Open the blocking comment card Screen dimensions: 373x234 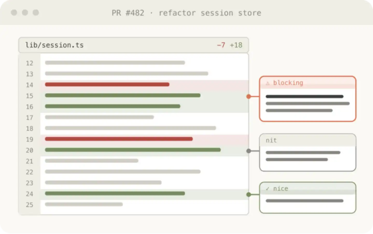click(x=308, y=99)
